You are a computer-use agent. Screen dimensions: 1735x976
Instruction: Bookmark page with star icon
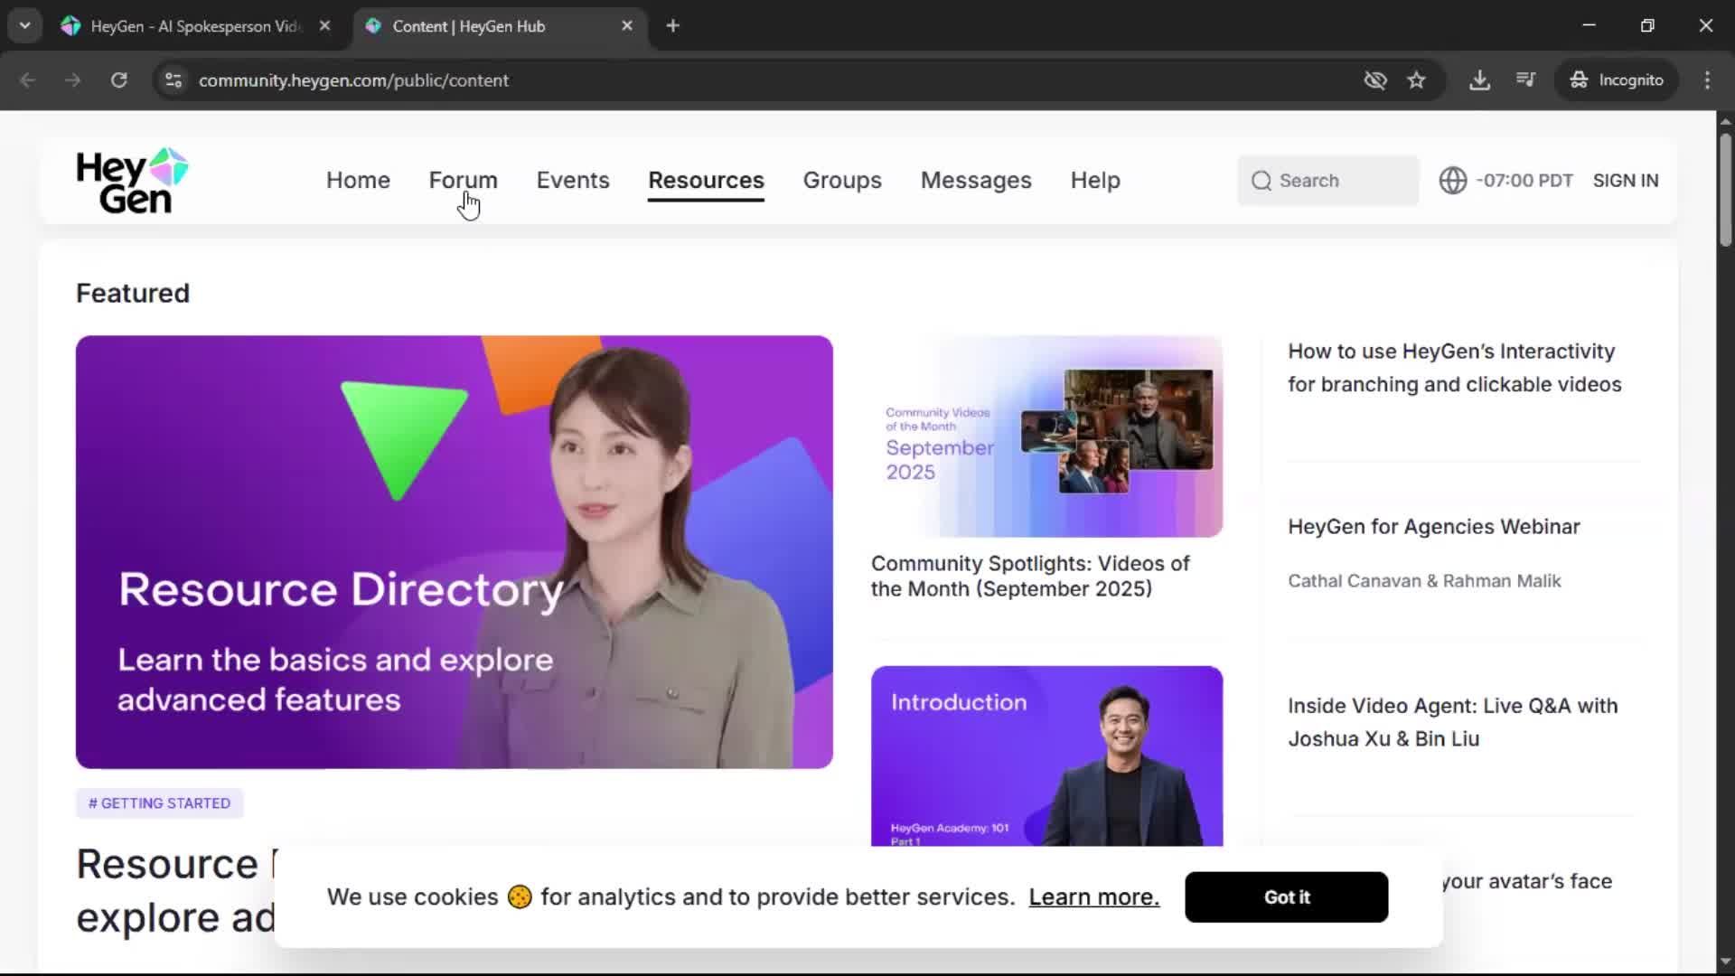(1416, 80)
